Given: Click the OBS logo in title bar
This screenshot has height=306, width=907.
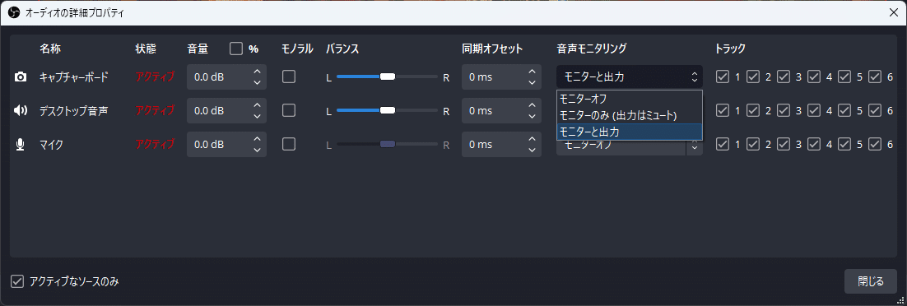Looking at the screenshot, I should [14, 13].
